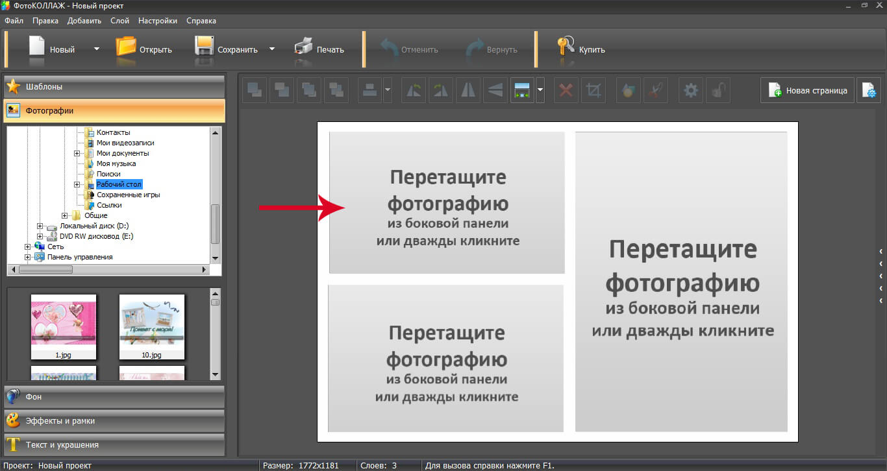The image size is (887, 471).
Task: Click the Вернуть redo button
Action: coord(492,49)
